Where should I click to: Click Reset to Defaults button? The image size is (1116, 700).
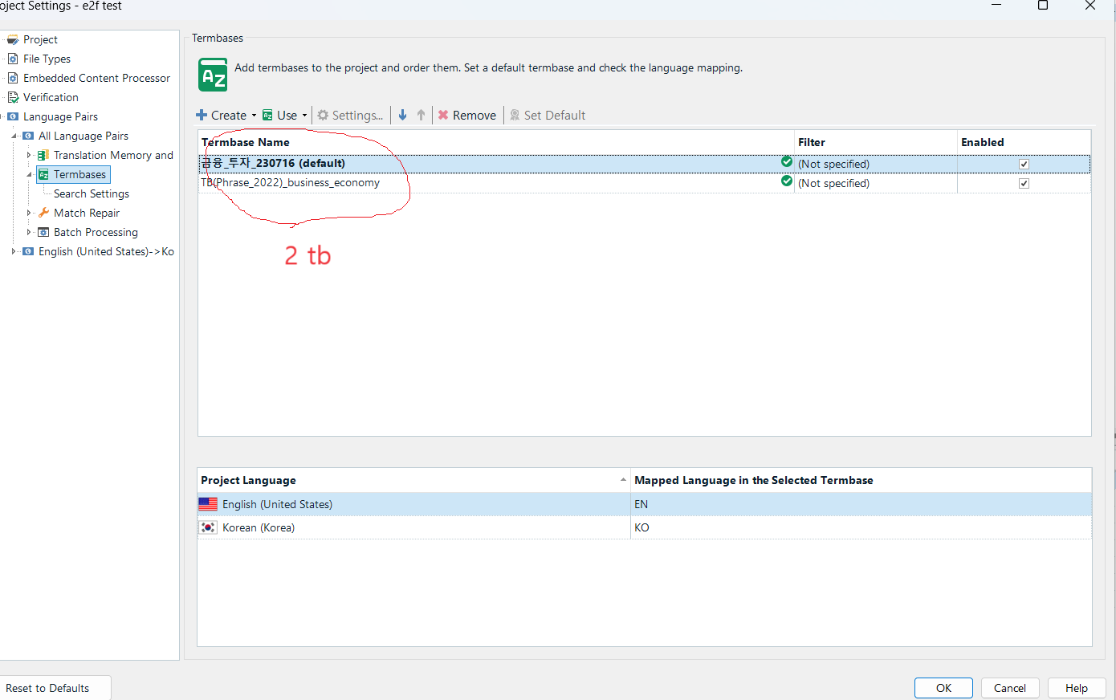53,688
